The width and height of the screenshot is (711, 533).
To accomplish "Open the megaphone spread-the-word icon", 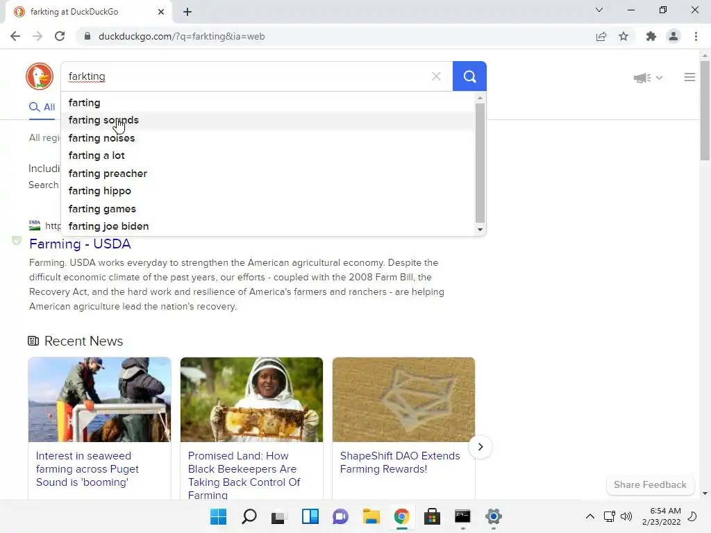I will (x=642, y=78).
